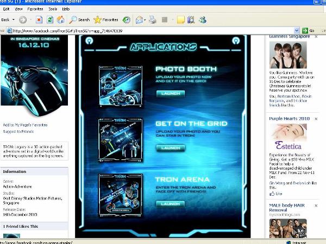Click the Research books toolbar icon
Viewport: 326px width, 244px height.
191,20
